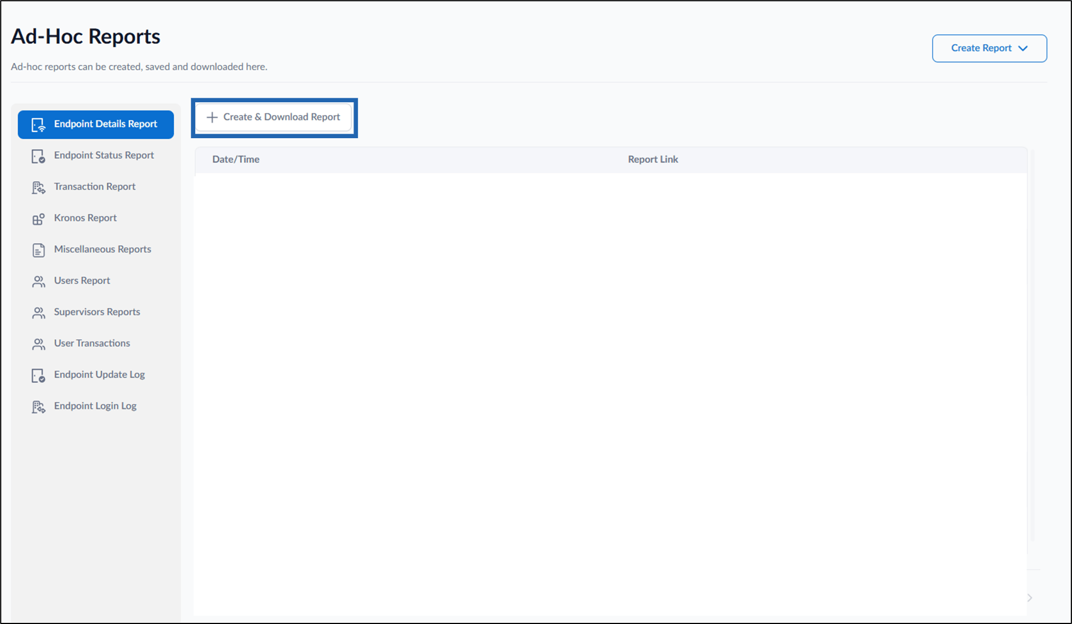Click the Supervisors Reports people icon
The width and height of the screenshot is (1072, 624).
[38, 313]
